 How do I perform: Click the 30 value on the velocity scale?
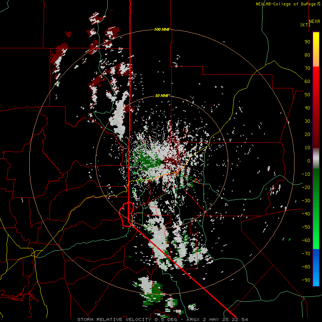pos(307,121)
